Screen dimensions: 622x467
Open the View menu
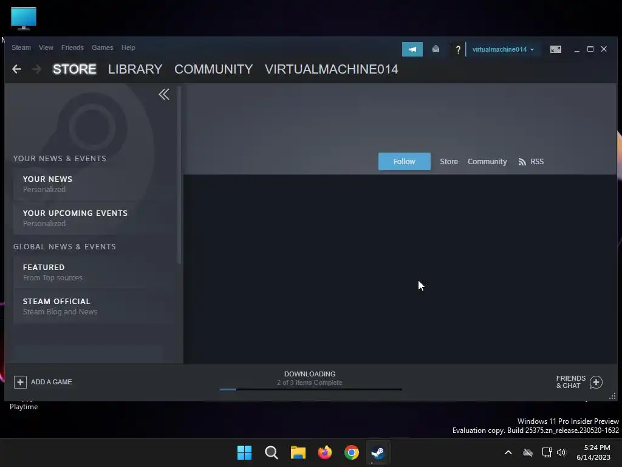coord(46,47)
